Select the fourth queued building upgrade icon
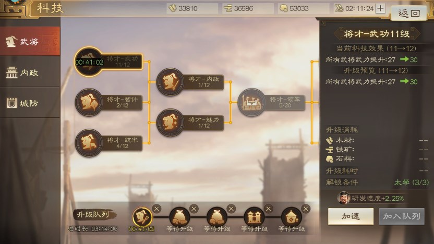The image size is (434, 244). tap(254, 217)
